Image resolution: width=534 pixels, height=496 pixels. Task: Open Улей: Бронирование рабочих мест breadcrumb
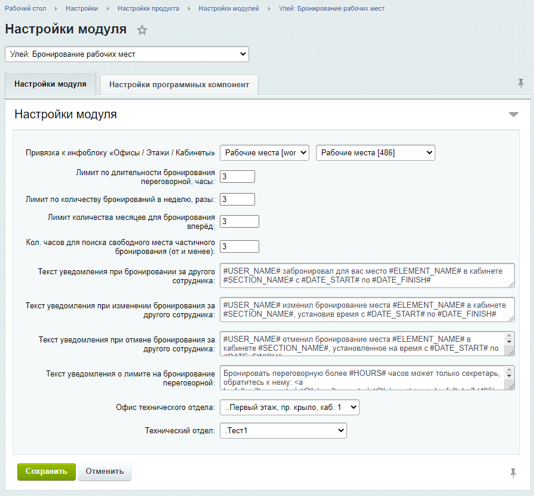pyautogui.click(x=332, y=8)
